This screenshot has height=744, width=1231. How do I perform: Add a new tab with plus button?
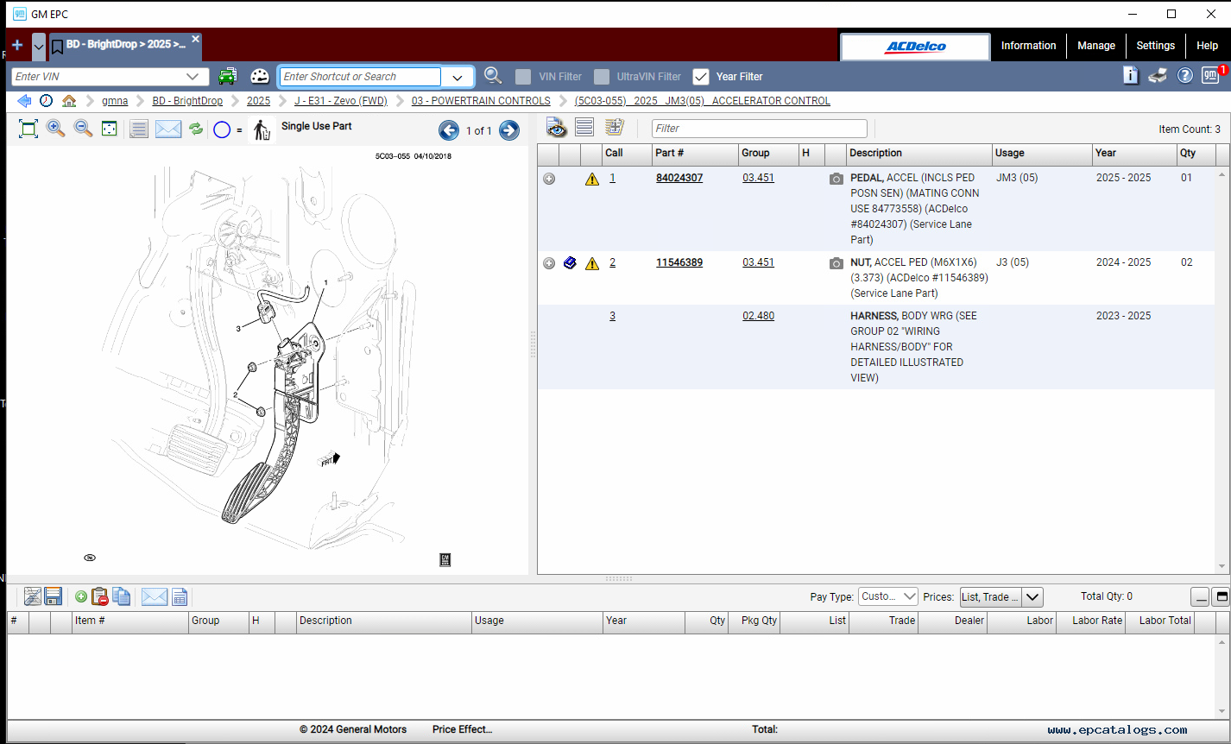pyautogui.click(x=17, y=45)
